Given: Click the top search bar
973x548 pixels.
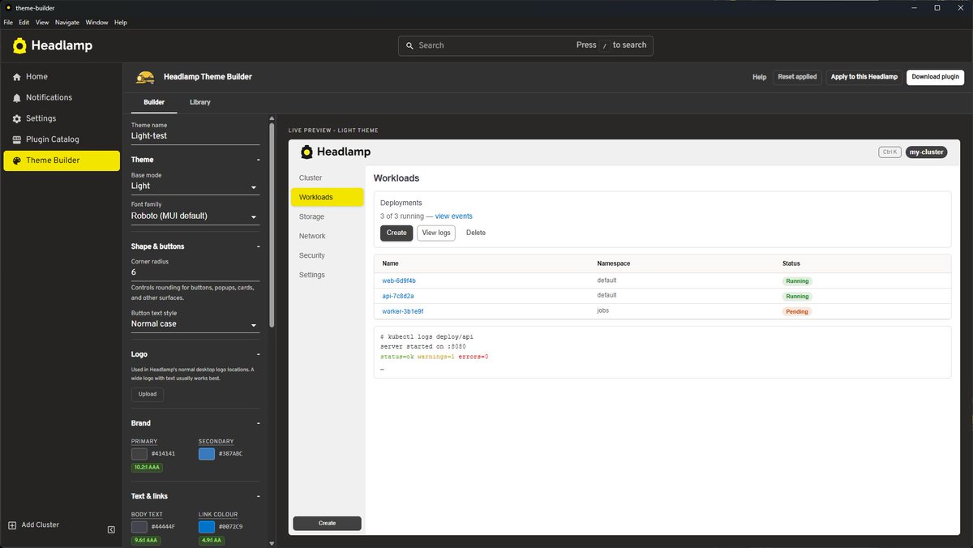Looking at the screenshot, I should (525, 45).
